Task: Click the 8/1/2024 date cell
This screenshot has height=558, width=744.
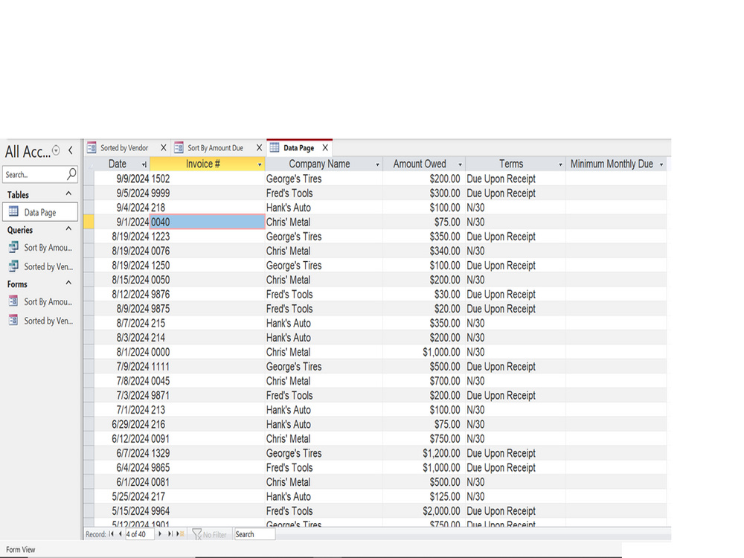Action: [x=122, y=352]
